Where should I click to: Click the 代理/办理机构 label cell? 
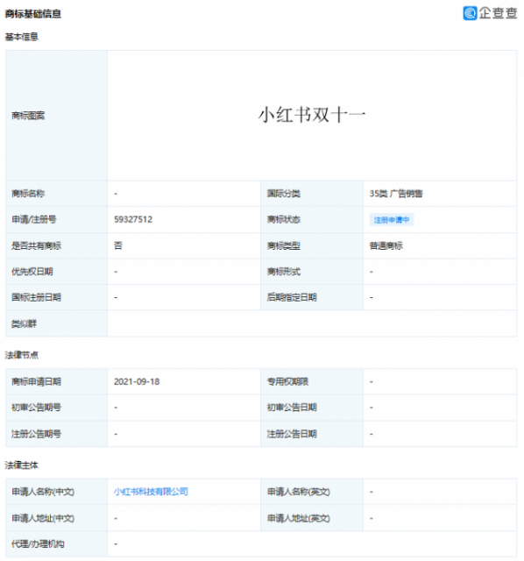pyautogui.click(x=56, y=544)
